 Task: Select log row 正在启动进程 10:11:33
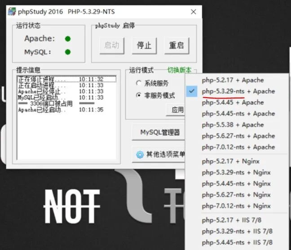66,85
